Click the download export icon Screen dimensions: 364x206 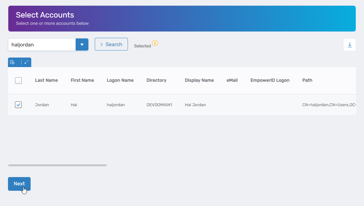pyautogui.click(x=349, y=45)
